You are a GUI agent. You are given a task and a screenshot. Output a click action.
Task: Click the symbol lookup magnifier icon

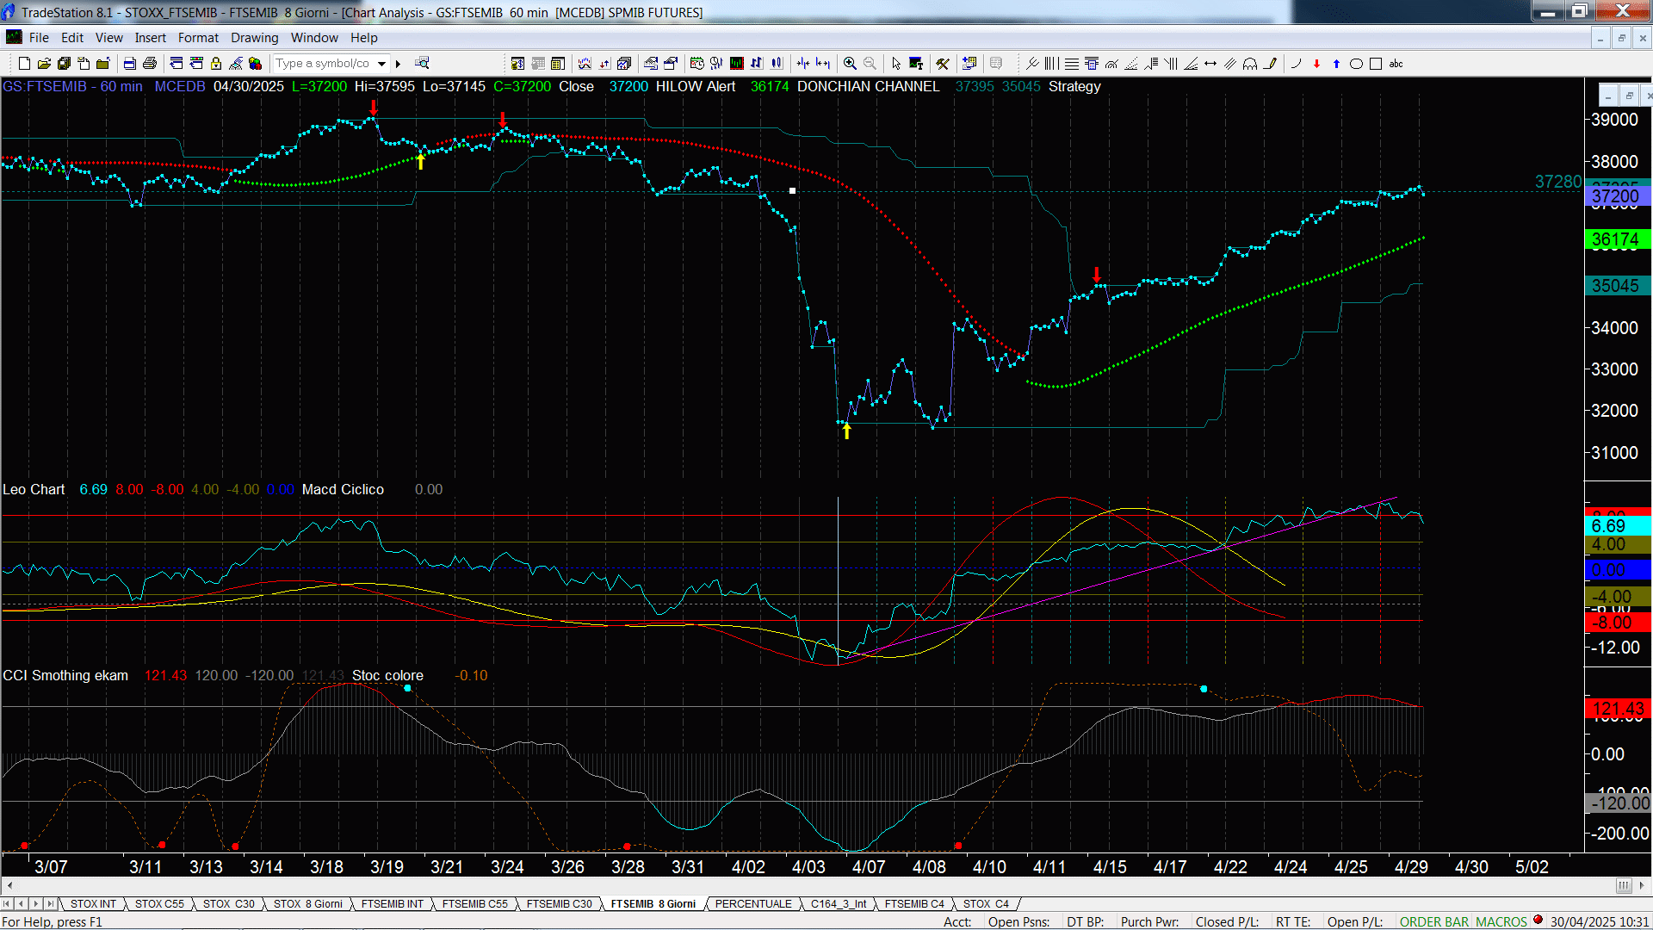(x=422, y=63)
